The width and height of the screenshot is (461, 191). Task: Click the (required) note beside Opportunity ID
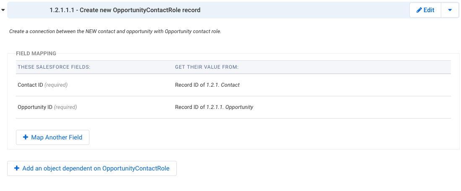65,107
